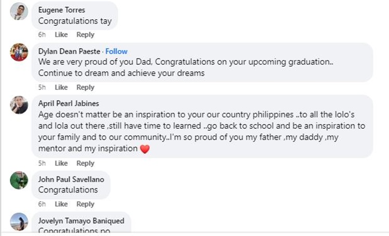Open Dylan Dean Paeste's profile avatar
This screenshot has width=389, height=236.
coord(19,52)
